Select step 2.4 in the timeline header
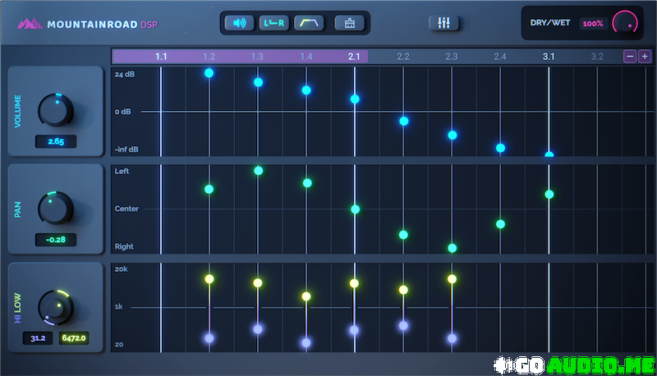This screenshot has width=657, height=376. (x=500, y=57)
